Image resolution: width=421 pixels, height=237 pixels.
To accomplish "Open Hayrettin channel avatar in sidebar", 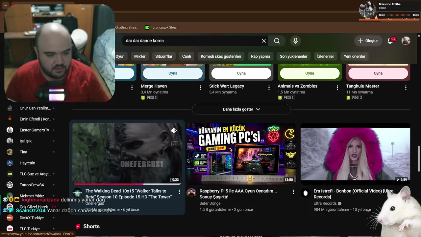I will point(10,163).
